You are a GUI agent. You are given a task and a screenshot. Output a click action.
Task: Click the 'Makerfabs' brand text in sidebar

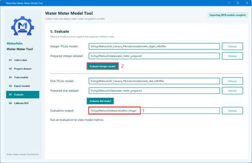coord(14,44)
